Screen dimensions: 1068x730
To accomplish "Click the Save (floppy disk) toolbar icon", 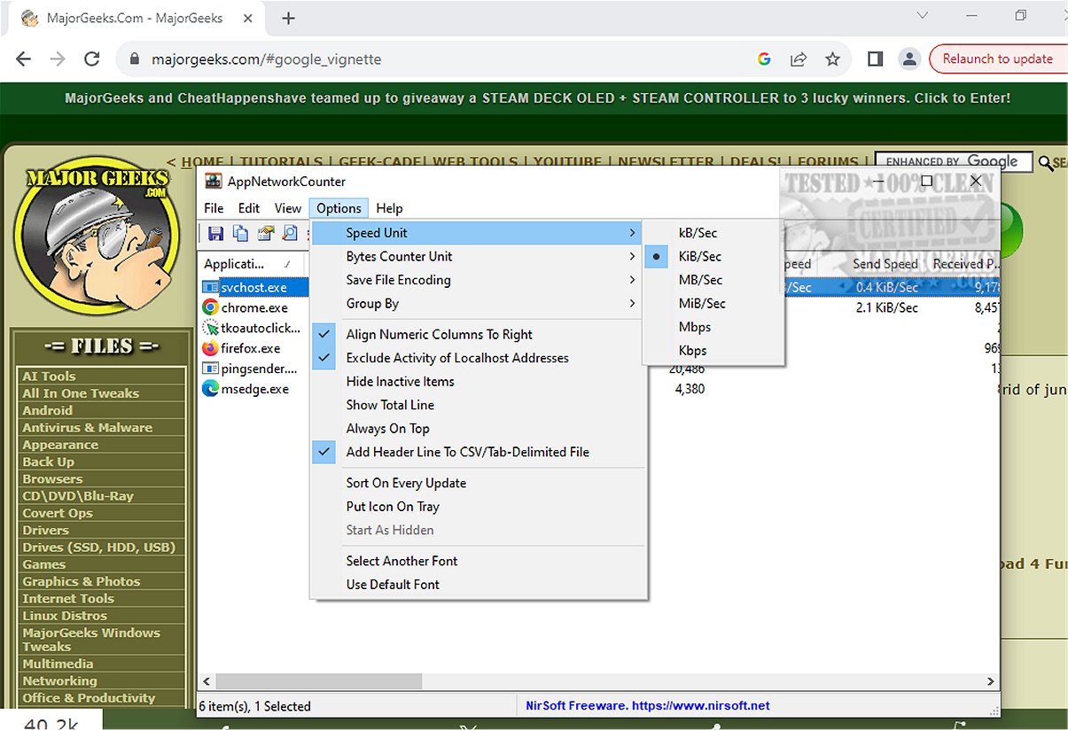I will pos(215,233).
